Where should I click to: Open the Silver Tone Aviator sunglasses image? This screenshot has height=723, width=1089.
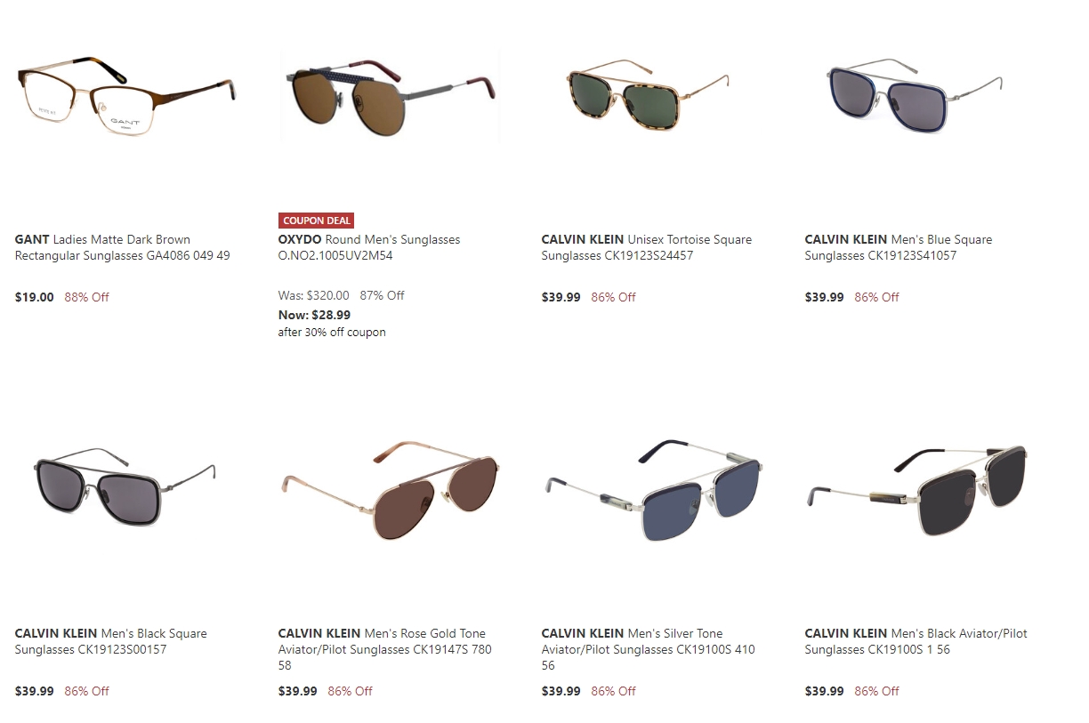(x=653, y=489)
